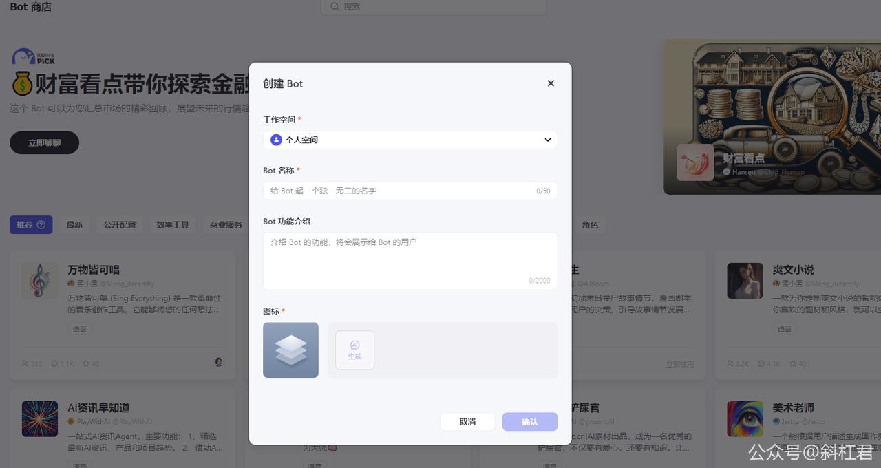
Task: Select the 商业服务 tab
Action: [x=226, y=224]
